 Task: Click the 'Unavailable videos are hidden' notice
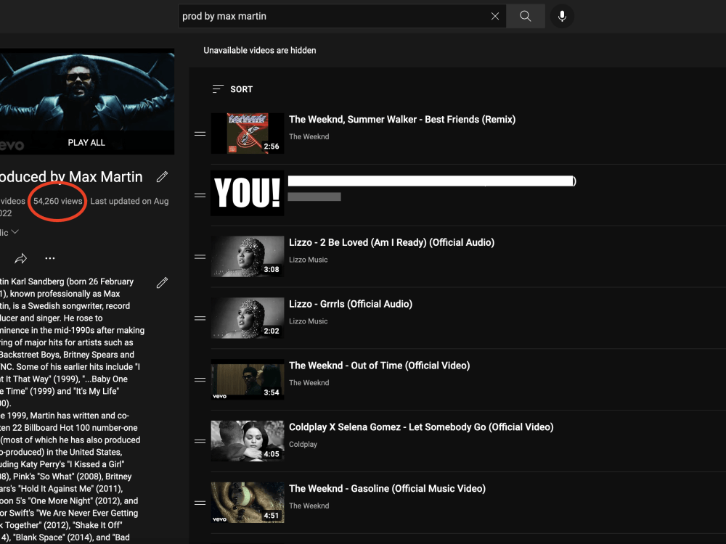pos(260,51)
